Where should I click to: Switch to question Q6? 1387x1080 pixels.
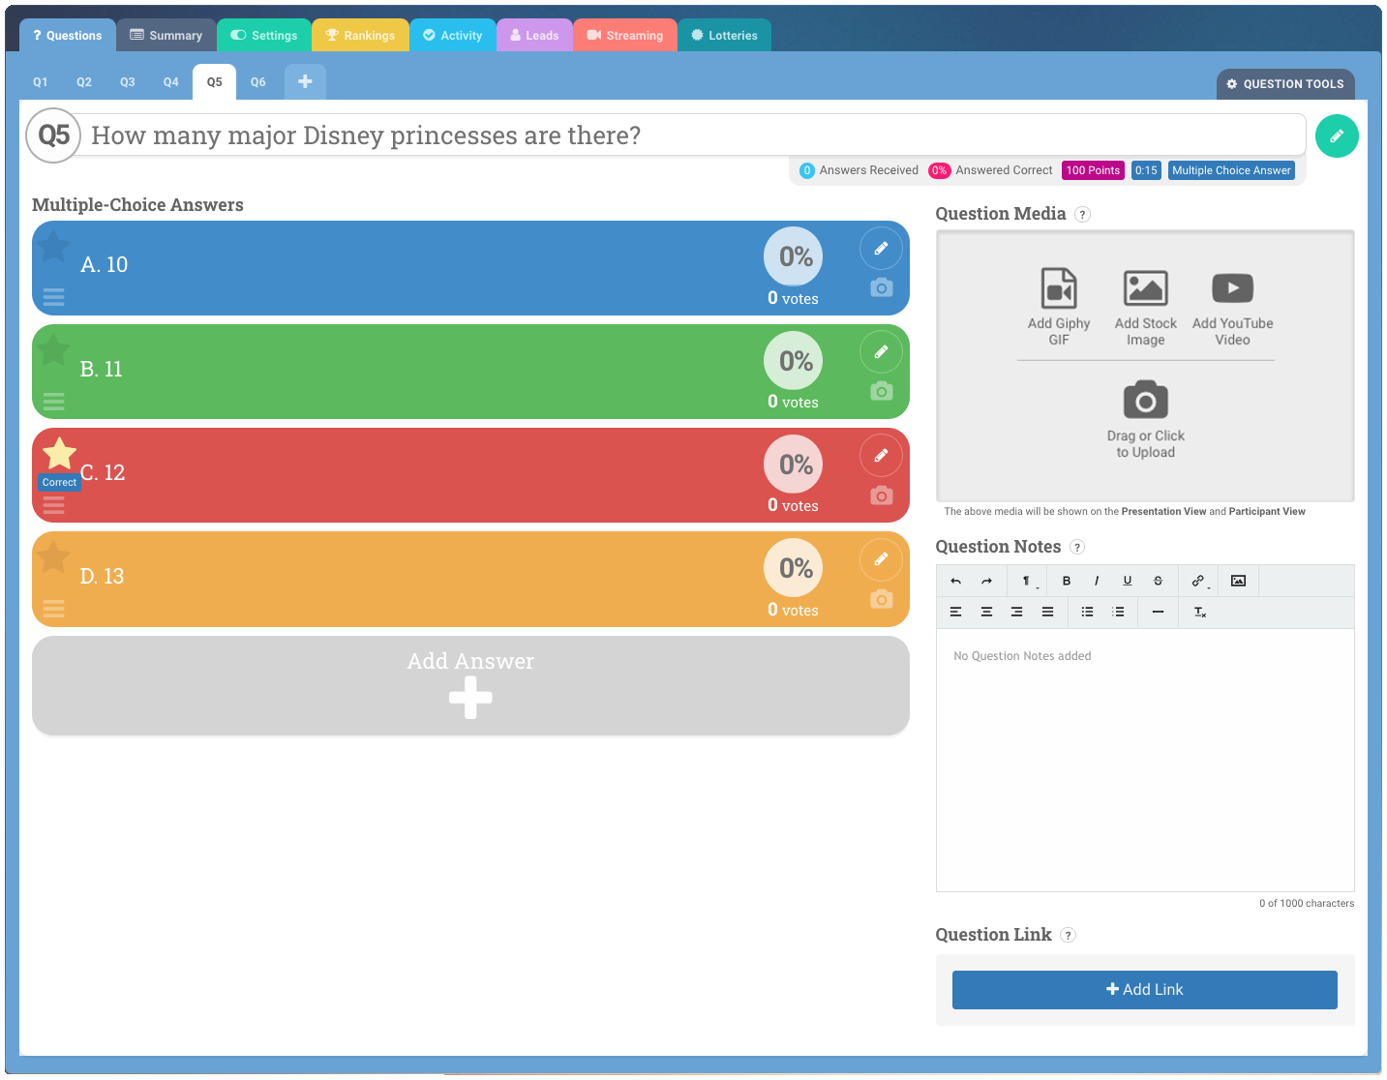pyautogui.click(x=258, y=82)
